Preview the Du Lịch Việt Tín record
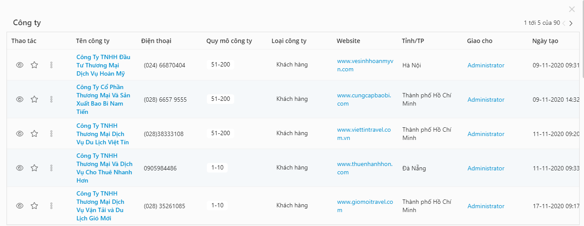 [x=20, y=133]
